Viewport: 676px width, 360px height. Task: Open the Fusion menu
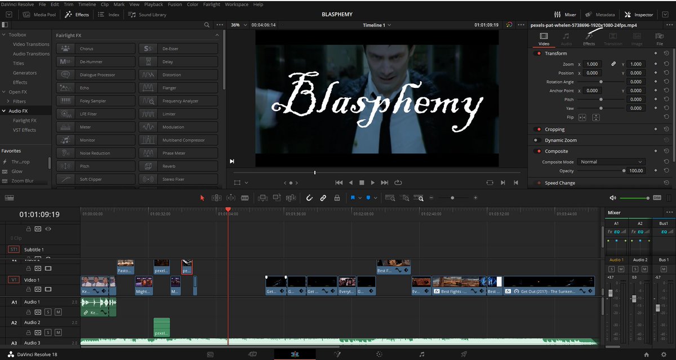coord(175,5)
